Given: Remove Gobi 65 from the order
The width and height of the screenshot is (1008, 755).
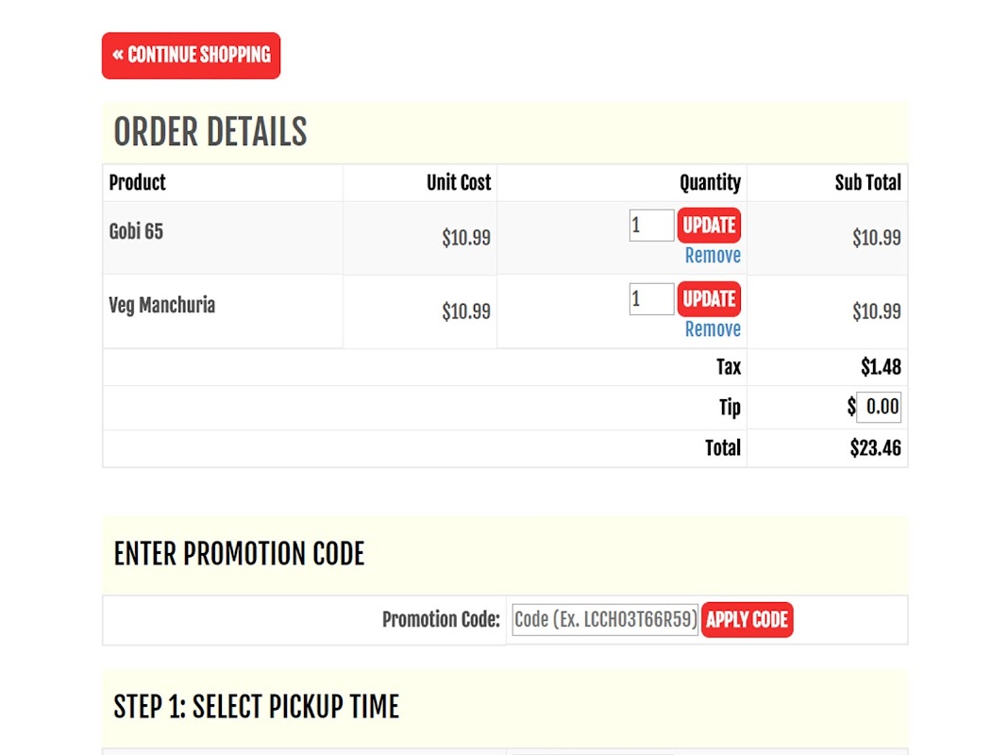Looking at the screenshot, I should (713, 256).
